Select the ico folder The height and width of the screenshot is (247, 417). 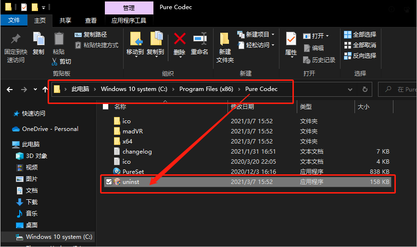(x=122, y=121)
